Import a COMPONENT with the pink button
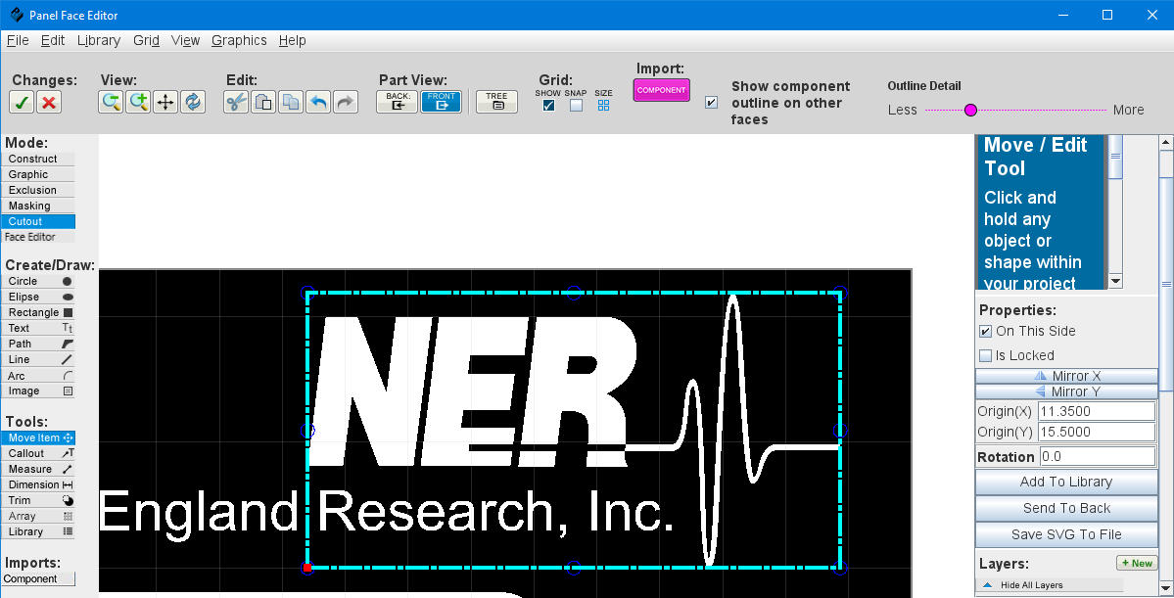The width and height of the screenshot is (1174, 598). click(661, 91)
